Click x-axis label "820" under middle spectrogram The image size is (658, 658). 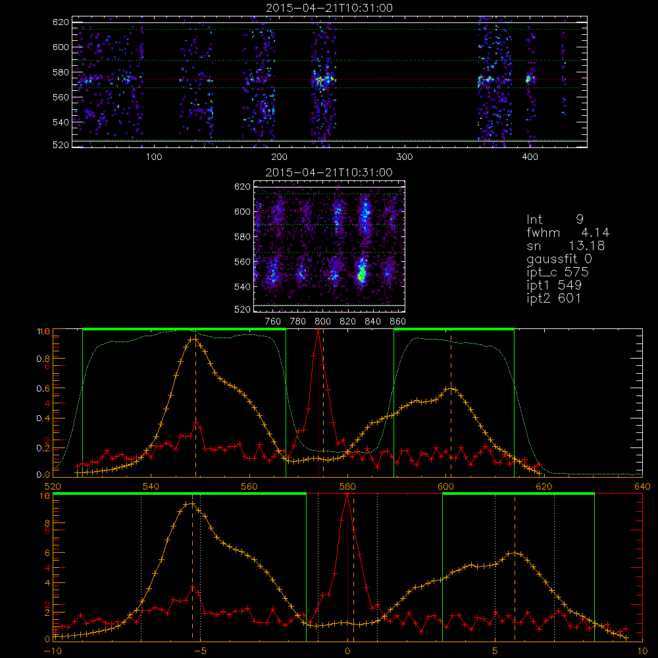coord(348,322)
